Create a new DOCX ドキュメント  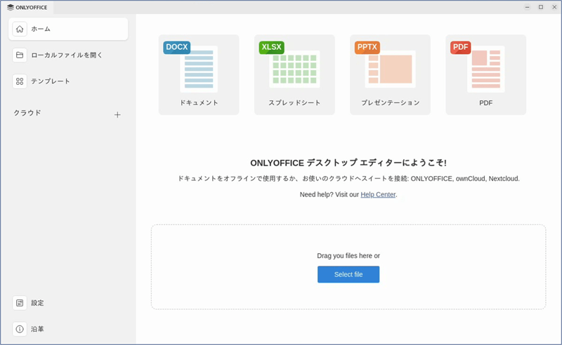pos(199,75)
